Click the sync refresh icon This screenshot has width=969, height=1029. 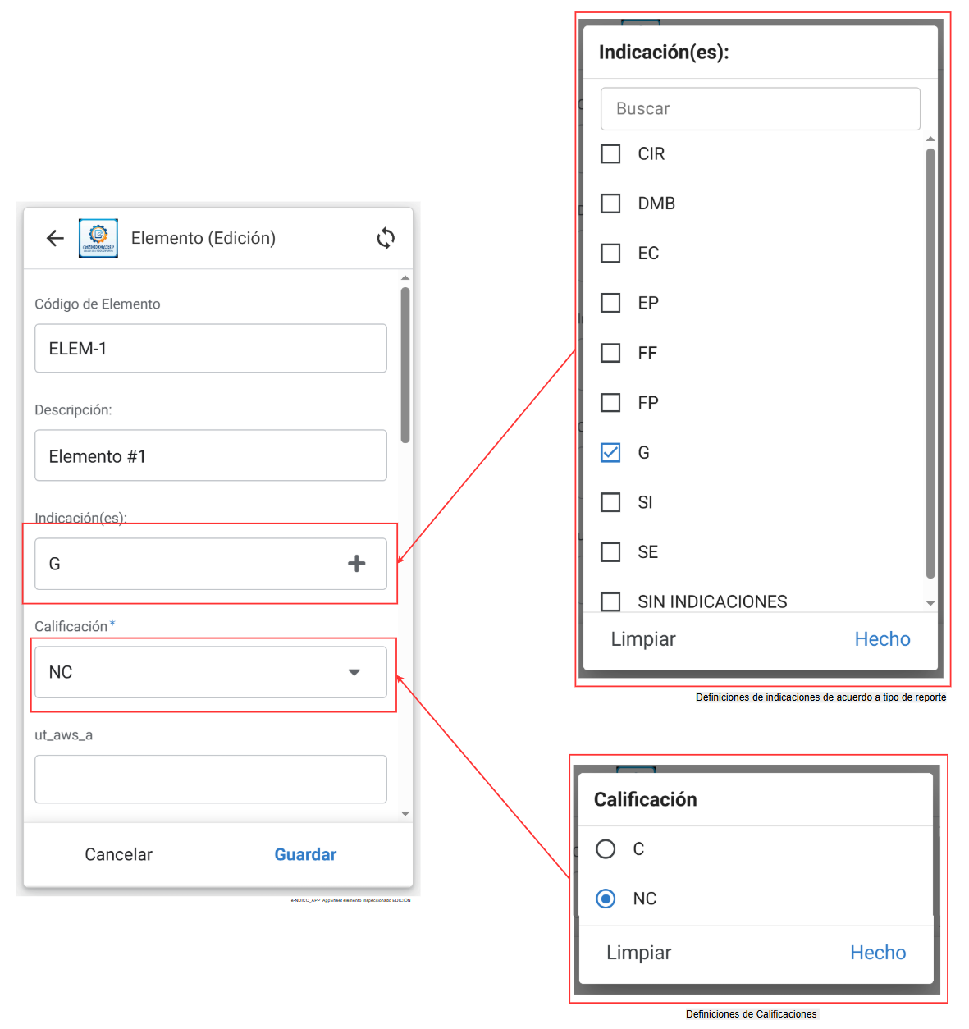[386, 238]
